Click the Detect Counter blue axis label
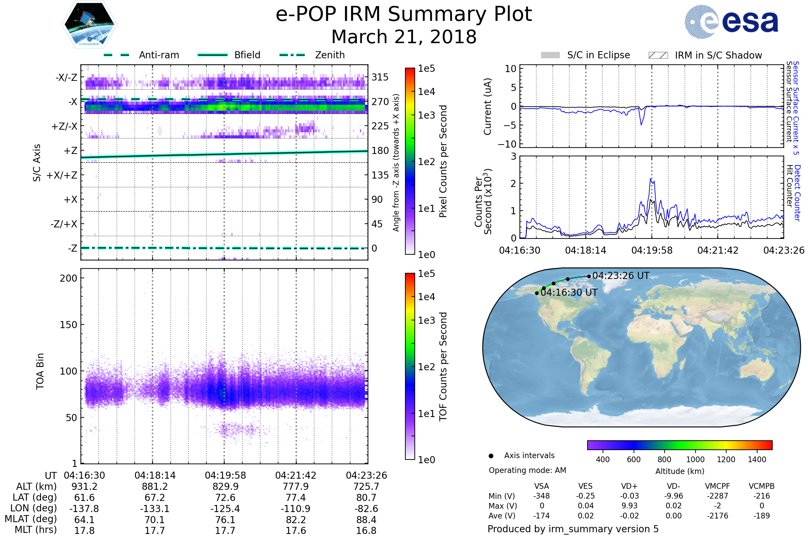The width and height of the screenshot is (808, 539). (x=797, y=193)
